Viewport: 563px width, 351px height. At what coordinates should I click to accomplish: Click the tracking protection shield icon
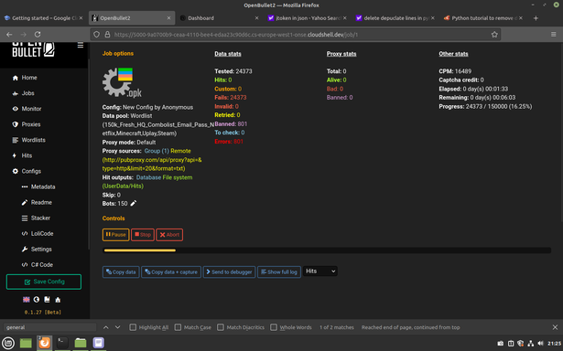[97, 35]
